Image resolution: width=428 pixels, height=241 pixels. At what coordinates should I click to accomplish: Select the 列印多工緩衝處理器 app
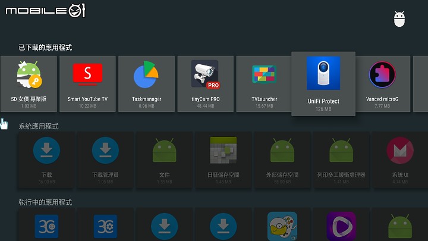[x=341, y=160]
